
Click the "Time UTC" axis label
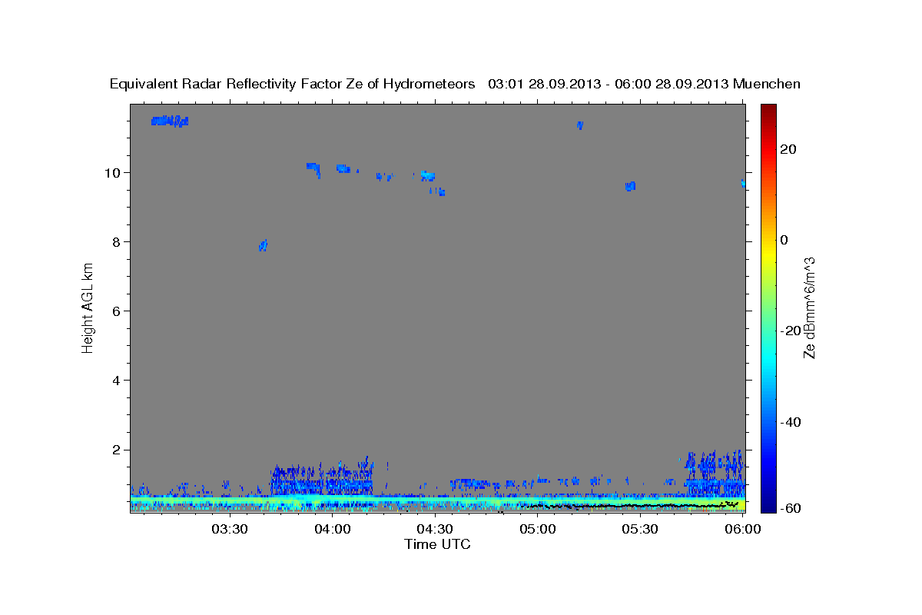[x=437, y=544]
